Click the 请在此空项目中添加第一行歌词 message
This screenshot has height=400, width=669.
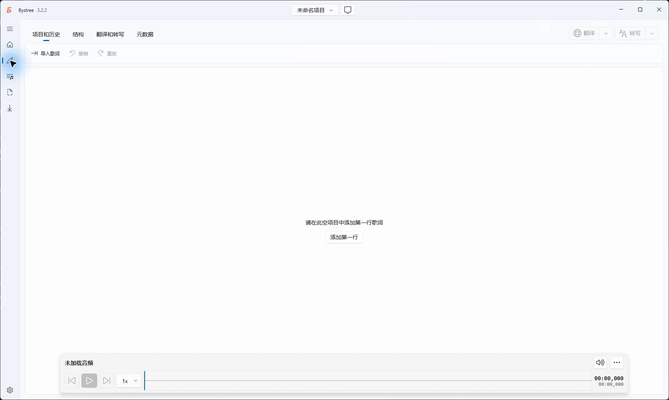pyautogui.click(x=344, y=223)
